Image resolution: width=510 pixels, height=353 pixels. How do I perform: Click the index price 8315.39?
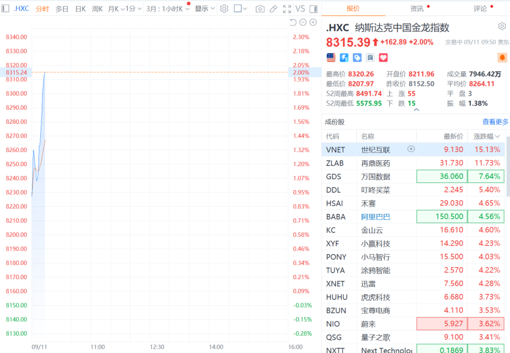click(348, 42)
